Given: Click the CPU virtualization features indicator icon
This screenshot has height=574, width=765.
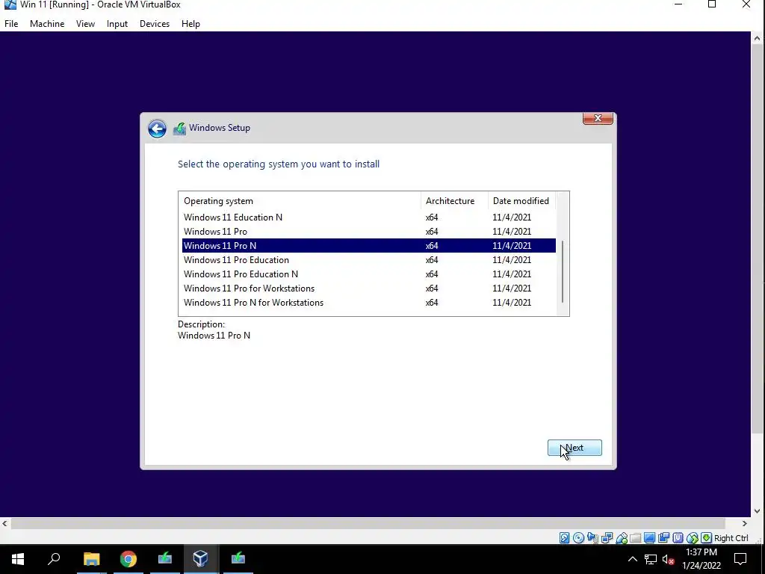Looking at the screenshot, I should point(678,538).
